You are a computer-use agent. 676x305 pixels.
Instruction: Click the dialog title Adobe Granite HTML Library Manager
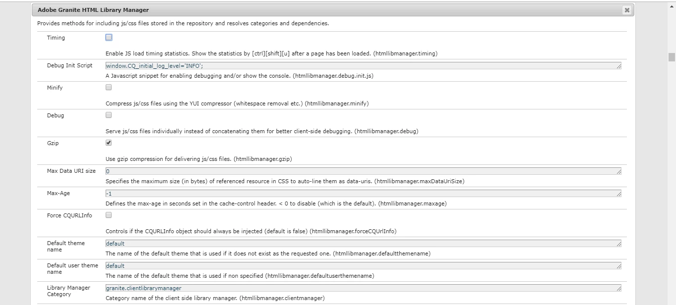(93, 10)
